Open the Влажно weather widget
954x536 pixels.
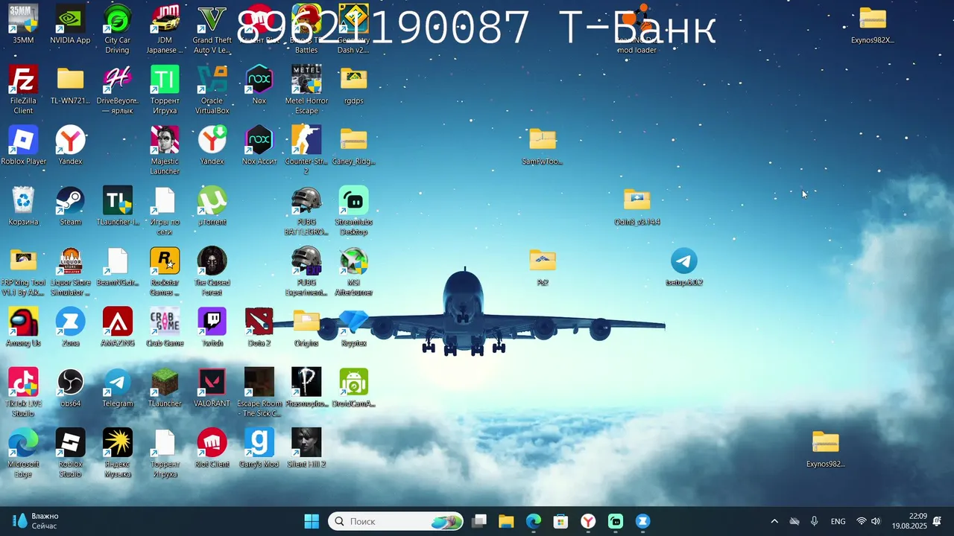click(36, 521)
